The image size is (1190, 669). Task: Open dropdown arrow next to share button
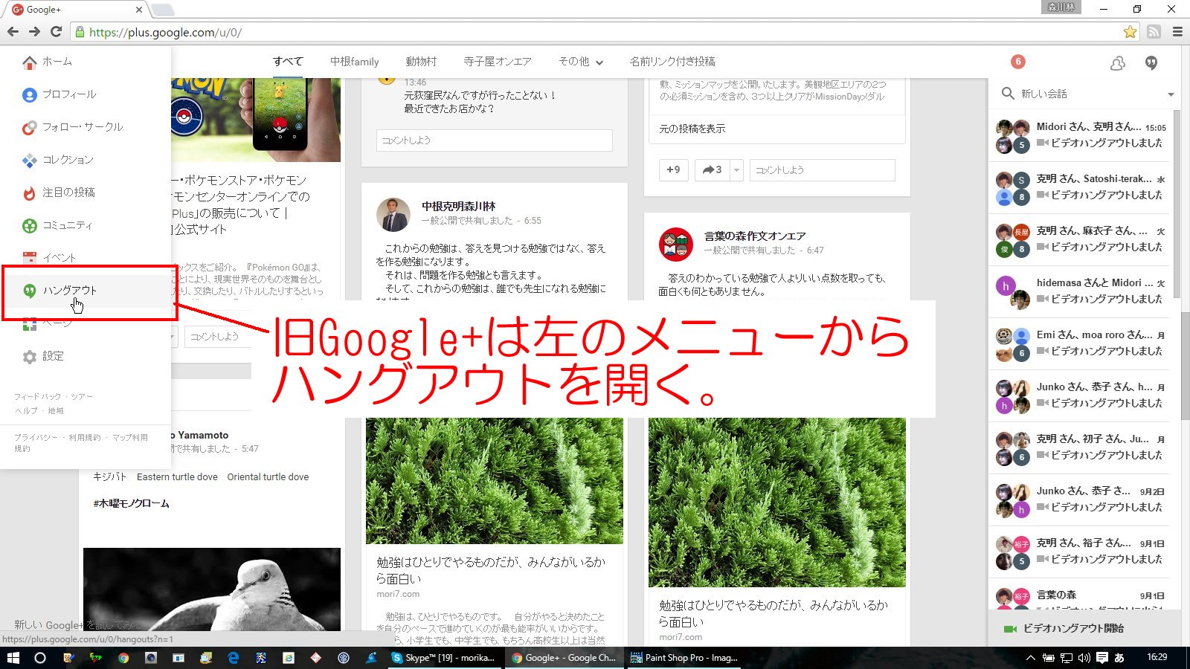[736, 170]
